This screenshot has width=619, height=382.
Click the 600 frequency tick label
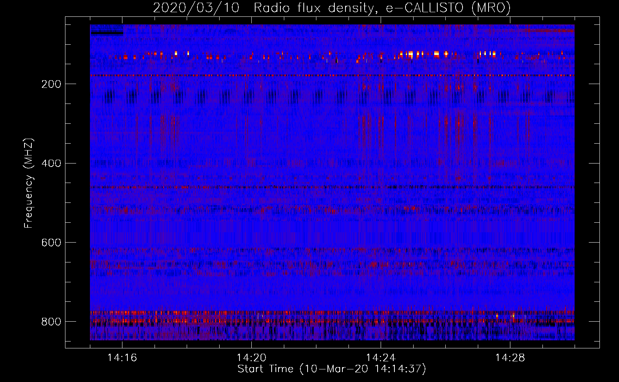coord(51,243)
